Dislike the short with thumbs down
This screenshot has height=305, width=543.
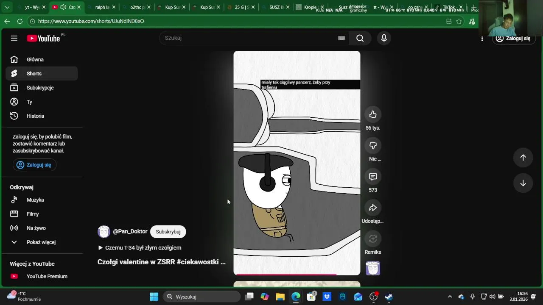point(373,145)
